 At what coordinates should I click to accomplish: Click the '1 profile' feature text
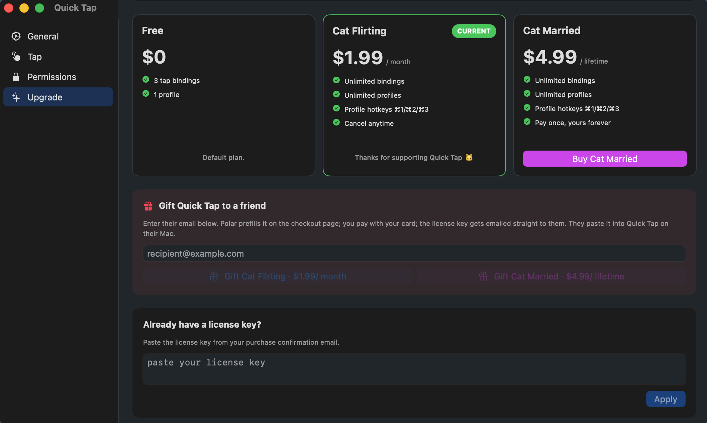tap(167, 95)
